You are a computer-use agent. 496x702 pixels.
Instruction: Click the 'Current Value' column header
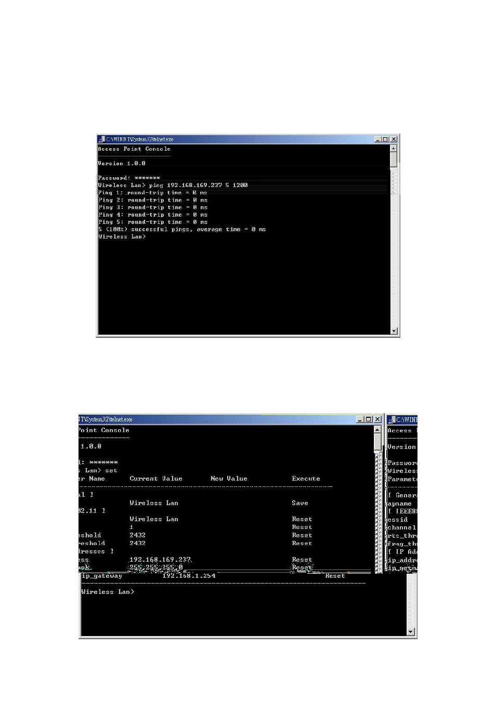156,479
